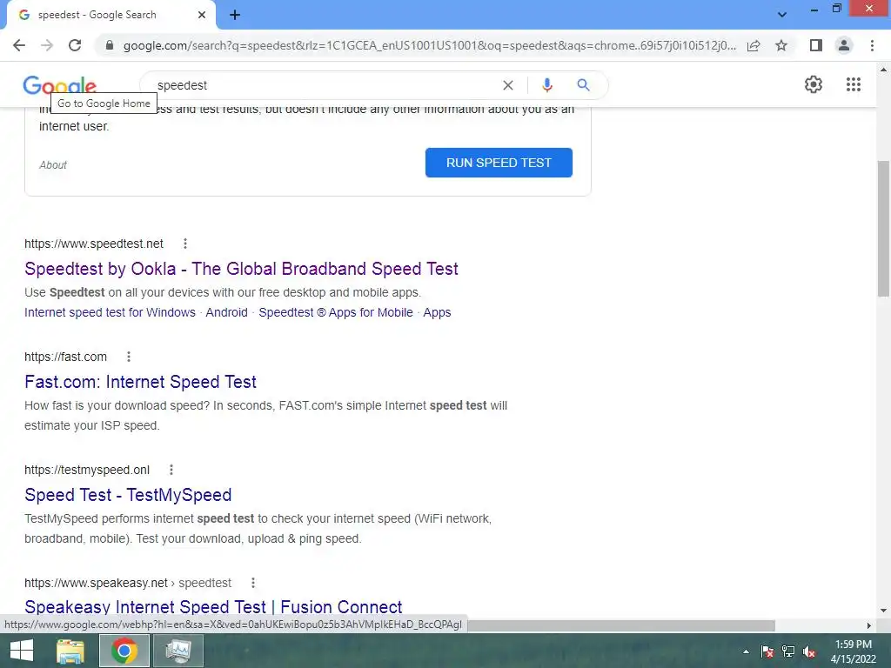The height and width of the screenshot is (668, 891).
Task: Open the Chrome three-dot menu
Action: (872, 45)
